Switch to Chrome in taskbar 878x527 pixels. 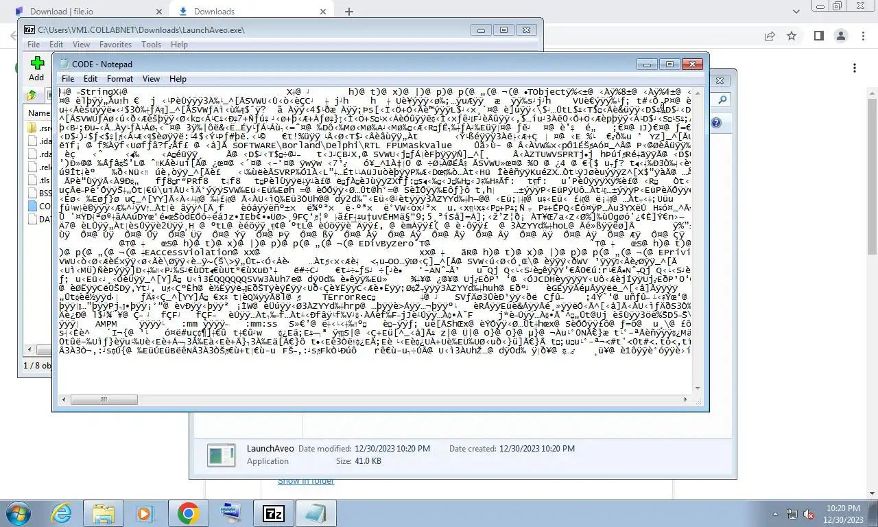[188, 513]
